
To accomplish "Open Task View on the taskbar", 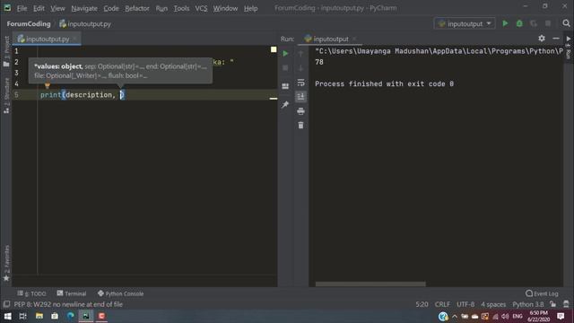I will point(22,316).
